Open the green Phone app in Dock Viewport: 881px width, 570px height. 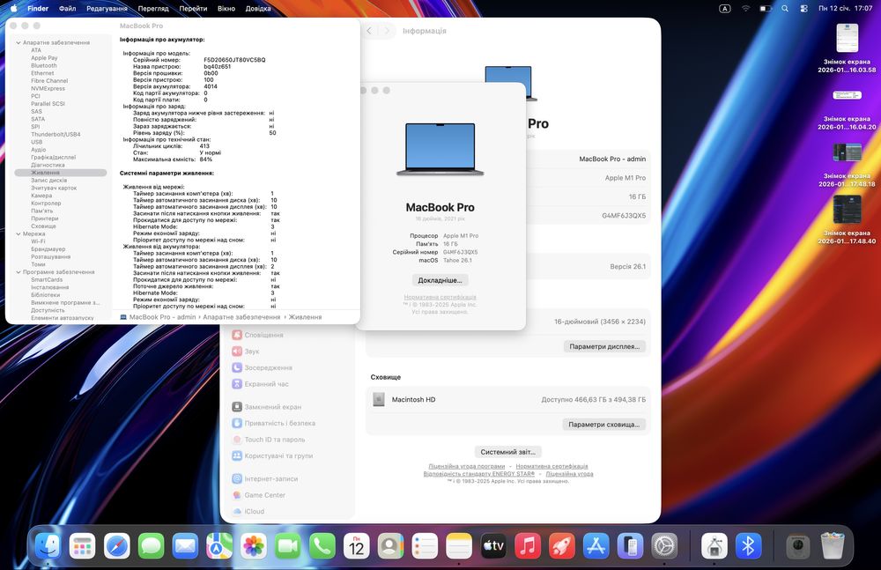pos(322,545)
